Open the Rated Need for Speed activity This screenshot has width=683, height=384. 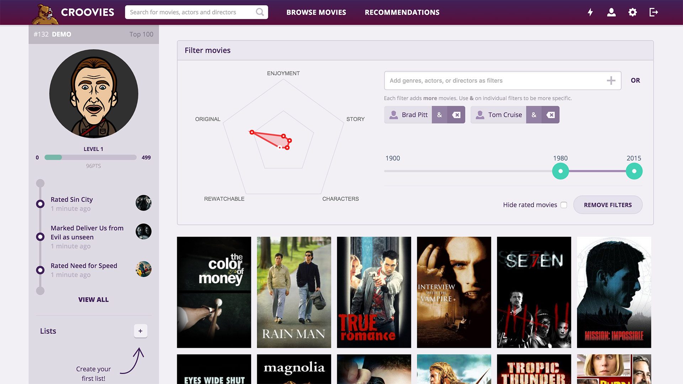[84, 266]
